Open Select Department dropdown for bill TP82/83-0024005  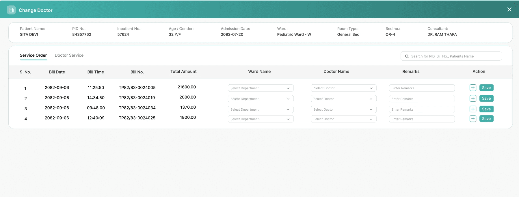[261, 88]
